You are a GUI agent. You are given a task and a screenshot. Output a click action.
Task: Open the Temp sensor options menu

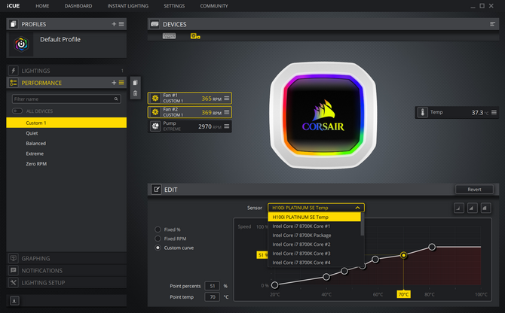pyautogui.click(x=494, y=112)
